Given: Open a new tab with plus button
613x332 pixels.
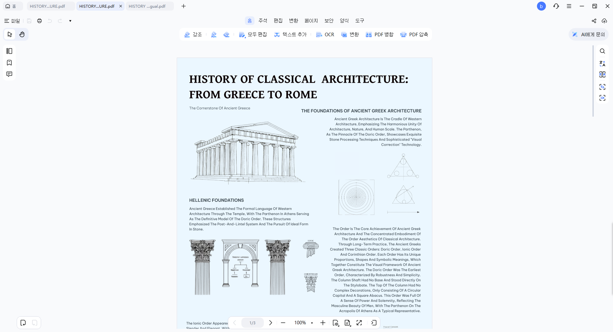Looking at the screenshot, I should pos(184,6).
